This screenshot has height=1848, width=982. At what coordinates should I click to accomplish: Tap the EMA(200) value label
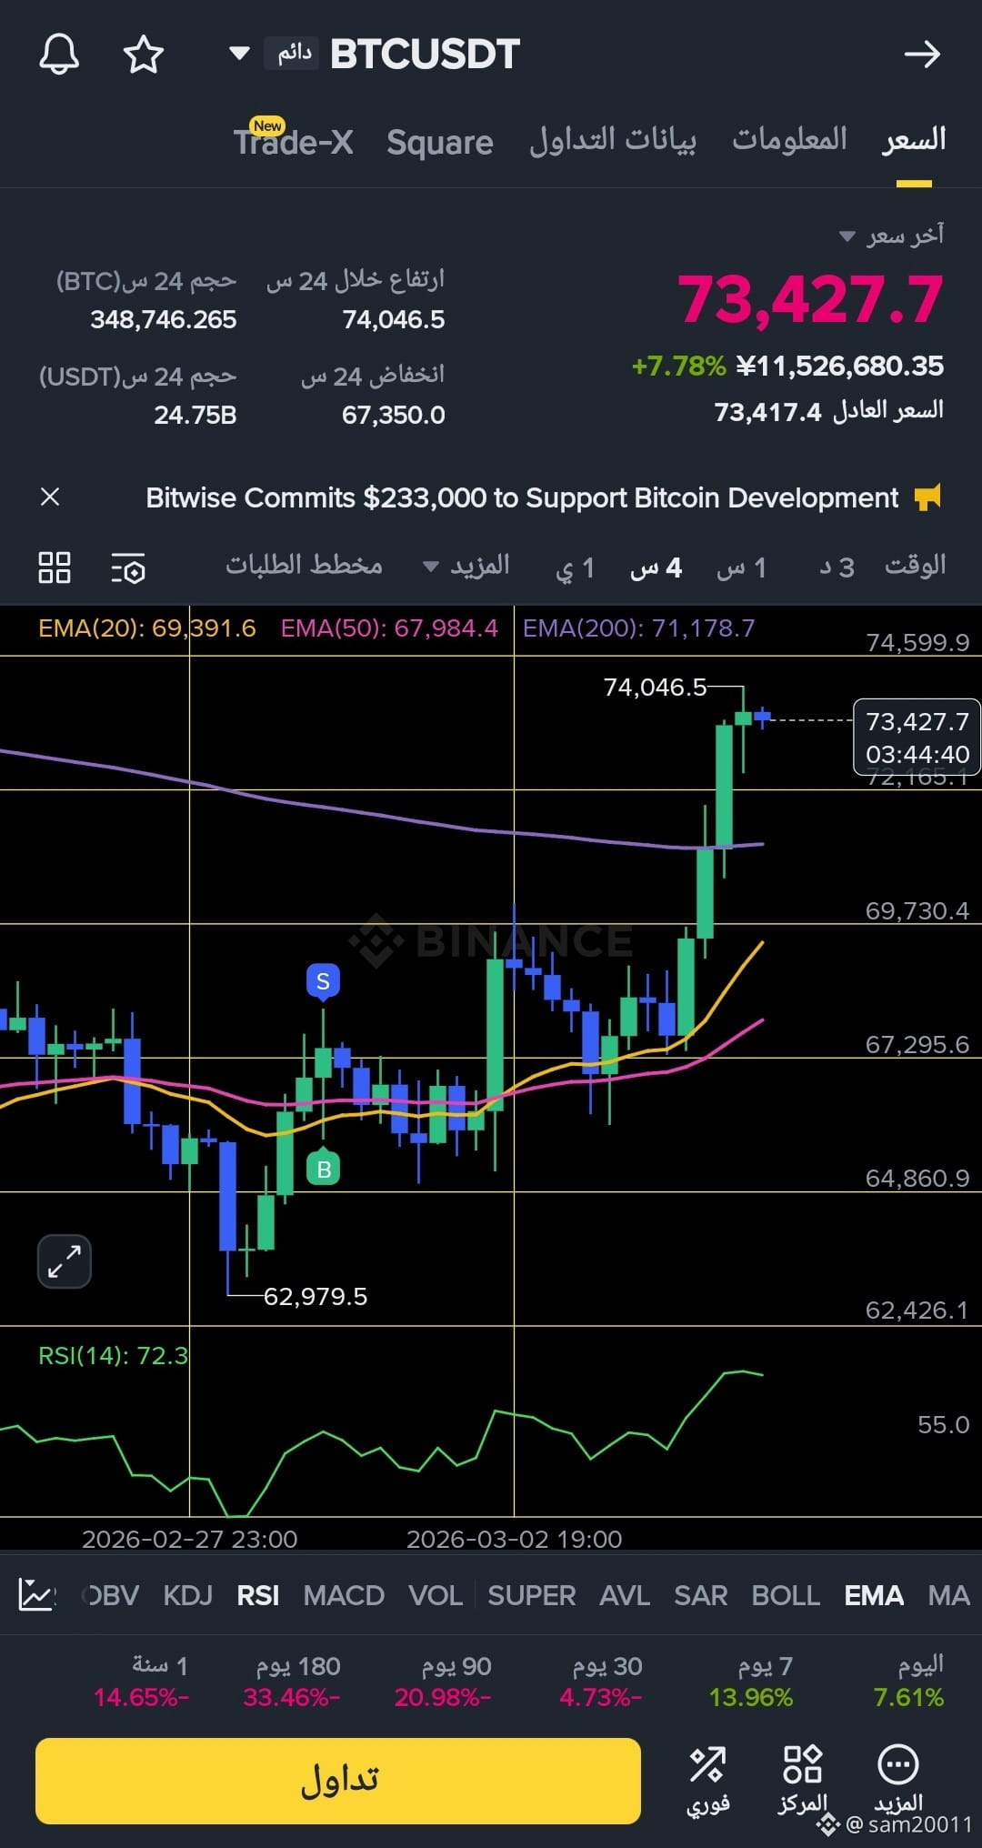point(638,628)
